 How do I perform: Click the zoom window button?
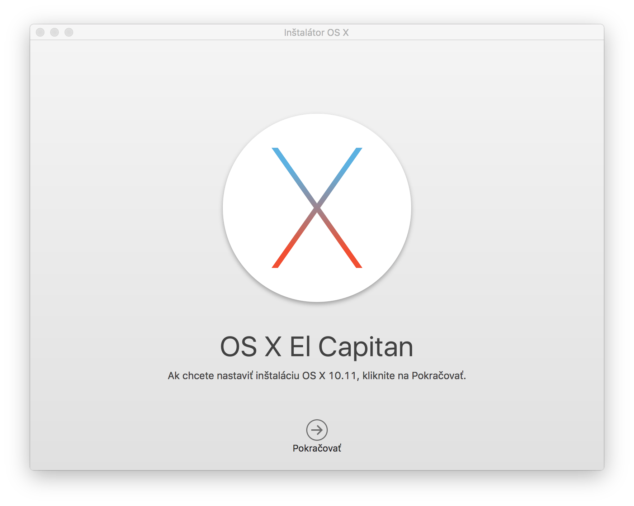69,32
